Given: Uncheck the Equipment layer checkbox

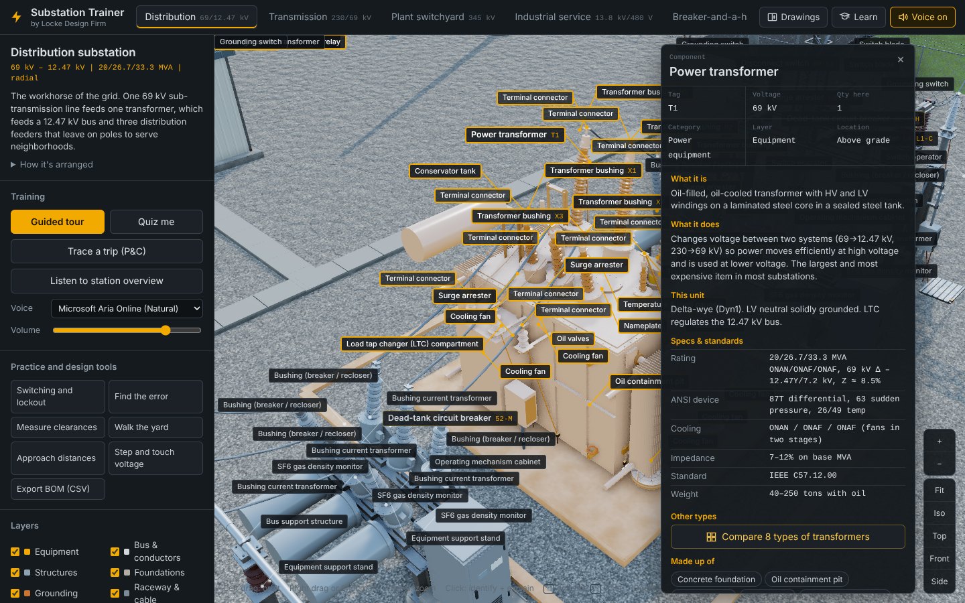Looking at the screenshot, I should pos(15,552).
